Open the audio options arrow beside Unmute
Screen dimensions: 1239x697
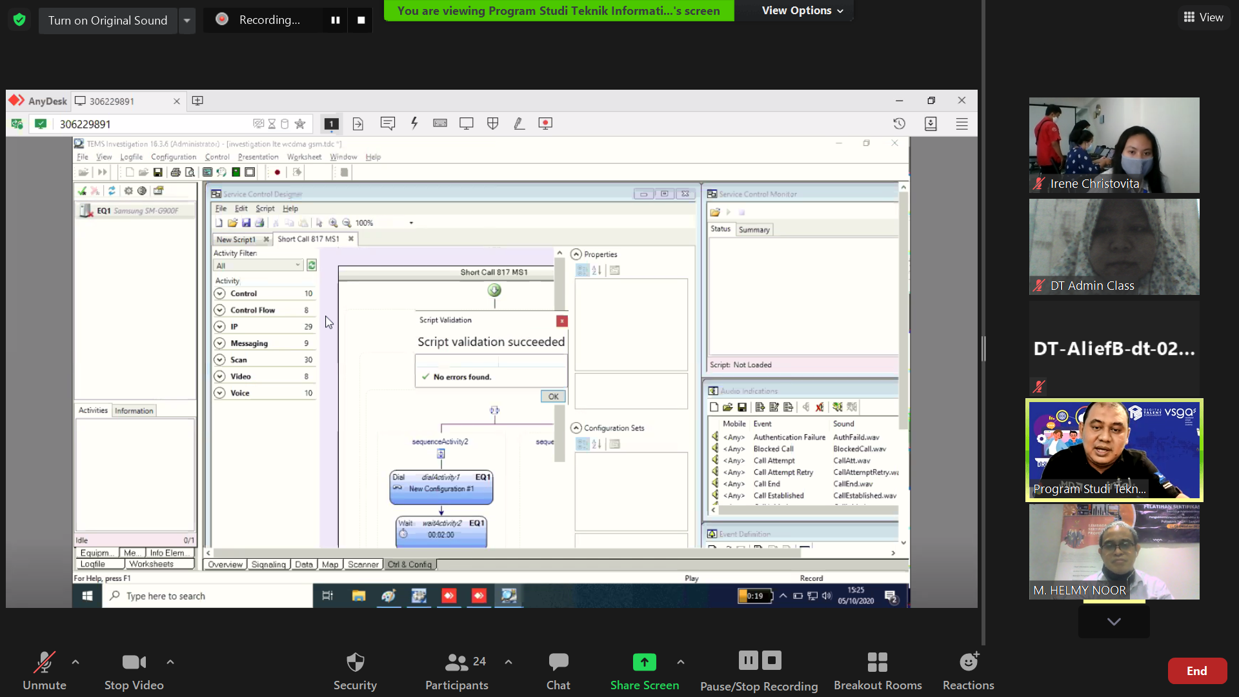(x=76, y=662)
